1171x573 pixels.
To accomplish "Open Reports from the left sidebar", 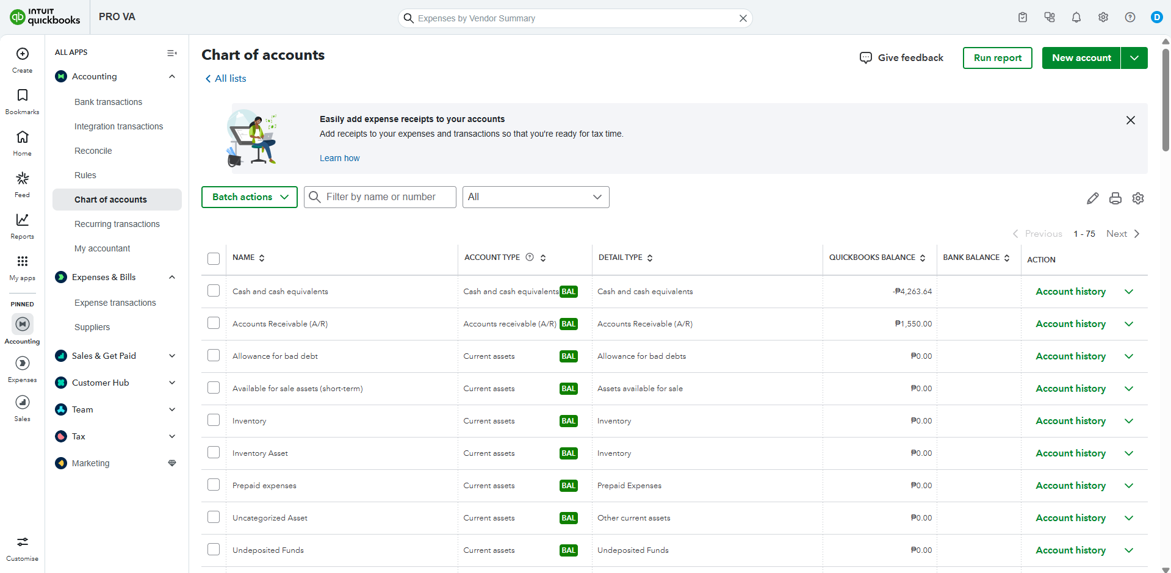I will point(23,225).
